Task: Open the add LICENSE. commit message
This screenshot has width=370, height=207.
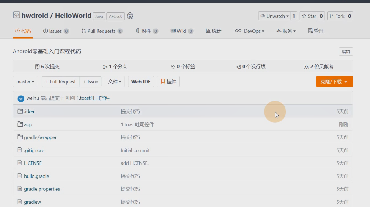Action: click(x=135, y=163)
